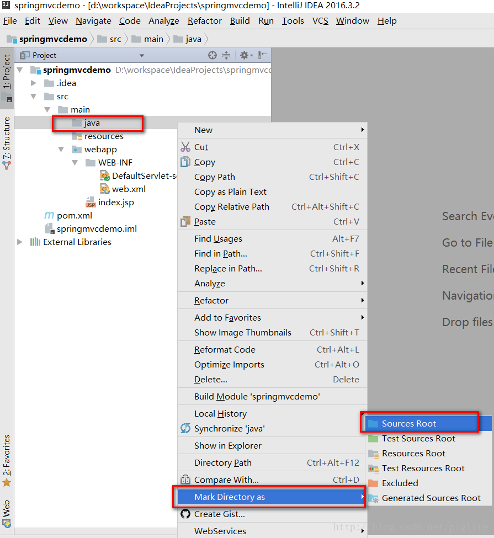Viewport: 494px width, 538px height.
Task: Select Reformat Code
Action: point(272,350)
